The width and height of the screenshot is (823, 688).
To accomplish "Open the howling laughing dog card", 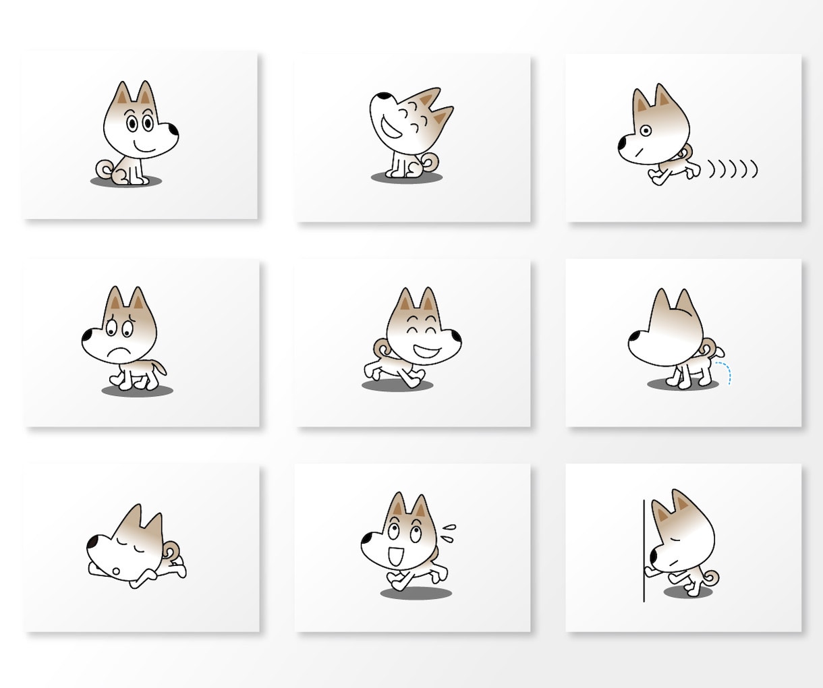I will [413, 138].
